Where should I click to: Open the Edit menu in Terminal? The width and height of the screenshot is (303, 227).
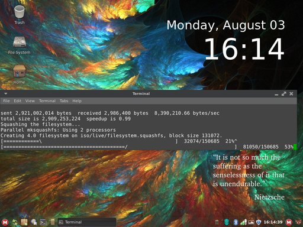coord(17,101)
